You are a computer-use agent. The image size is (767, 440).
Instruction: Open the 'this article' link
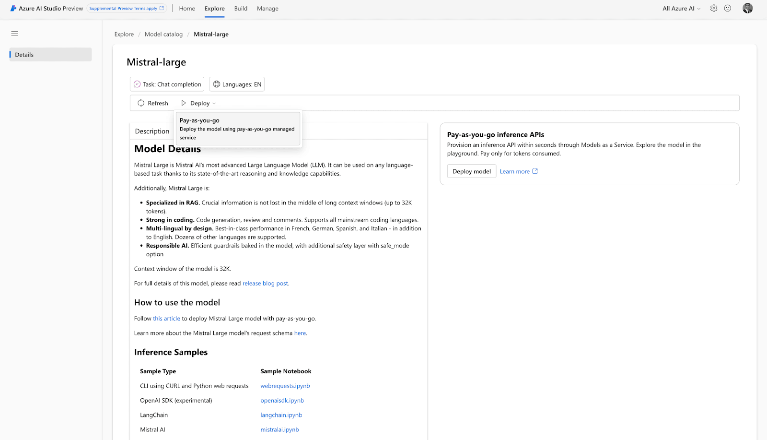[x=166, y=319]
